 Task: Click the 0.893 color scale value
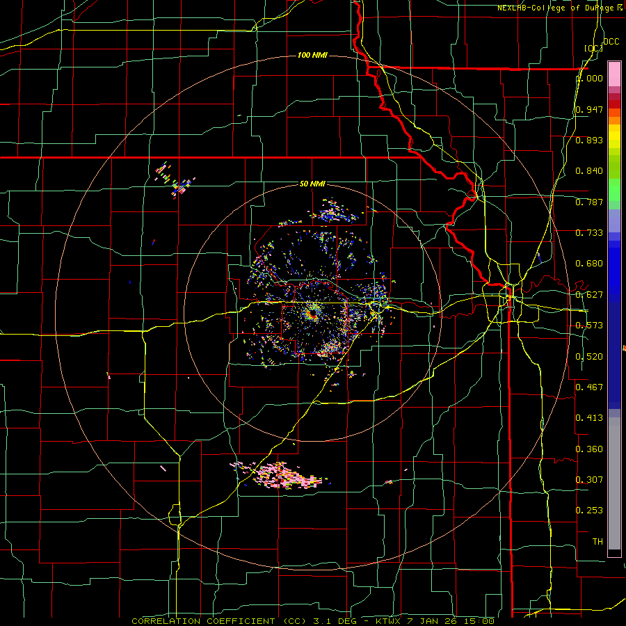coord(589,140)
